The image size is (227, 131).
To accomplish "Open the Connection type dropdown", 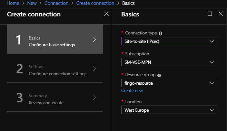I will click(x=169, y=41).
